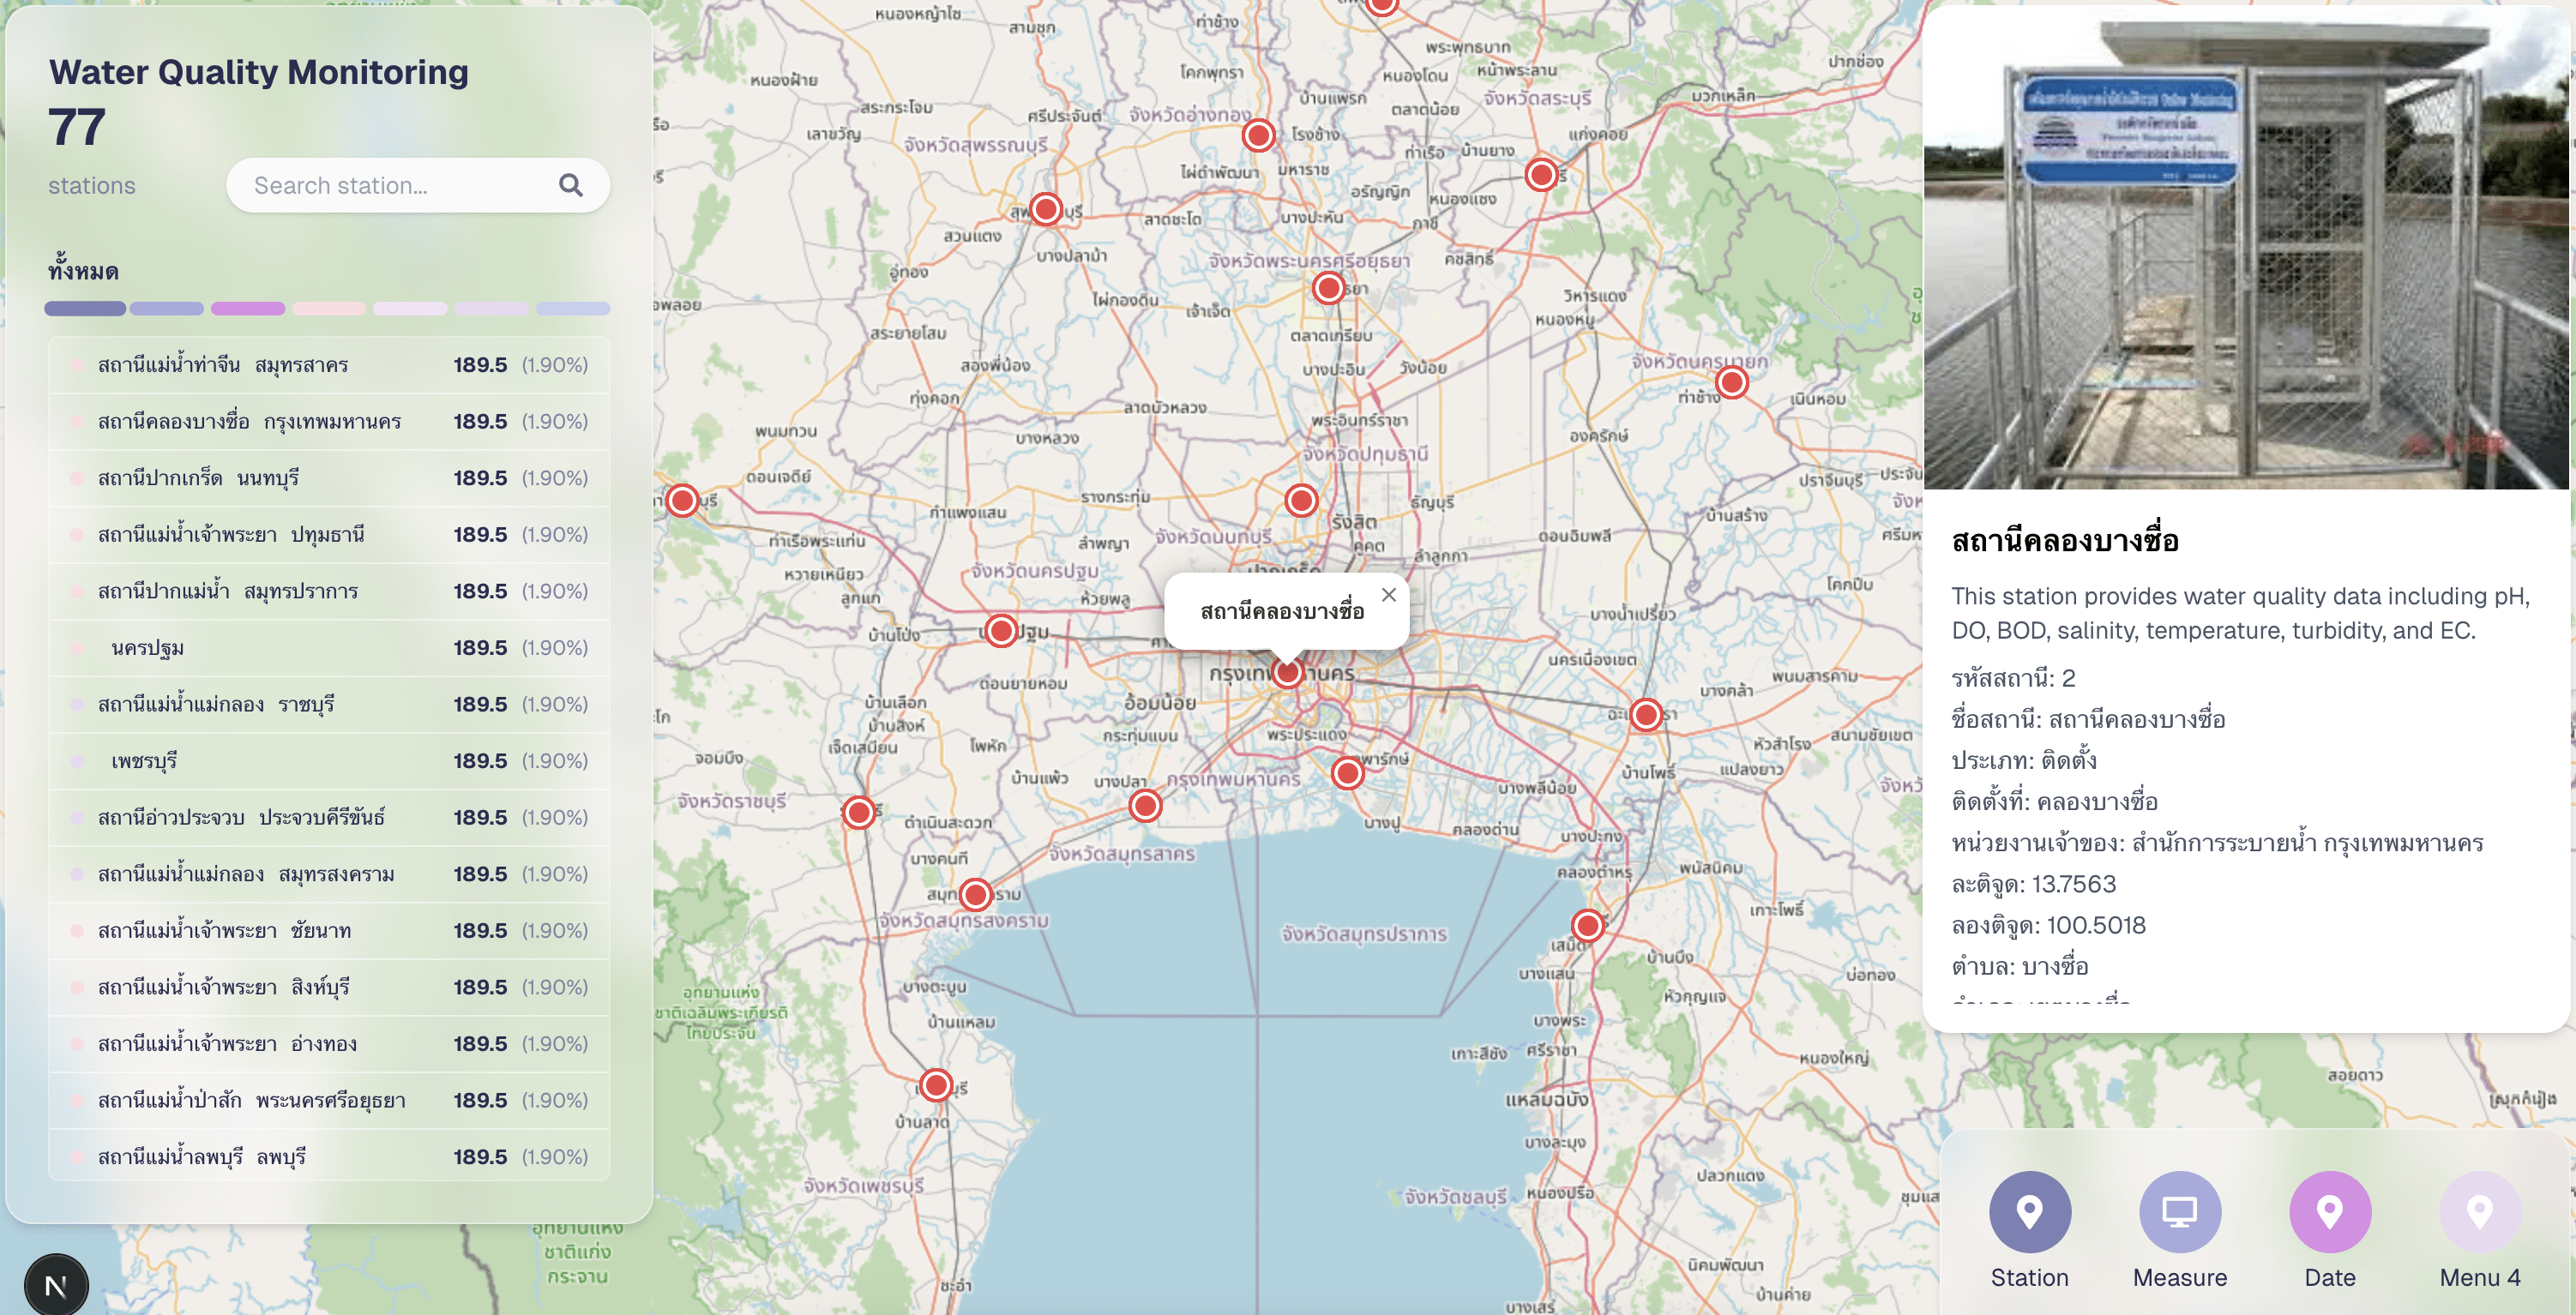Select สถานีอ่าวประจวบ ประจวบคีรีขันธ์ row
This screenshot has height=1315, width=2576.
(x=328, y=817)
